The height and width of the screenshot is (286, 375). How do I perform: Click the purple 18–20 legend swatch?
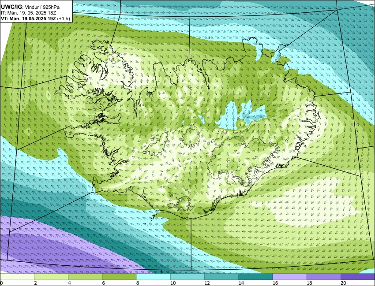pos(323,277)
